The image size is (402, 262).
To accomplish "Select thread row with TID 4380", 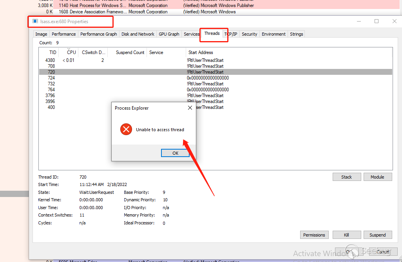I will [215, 60].
